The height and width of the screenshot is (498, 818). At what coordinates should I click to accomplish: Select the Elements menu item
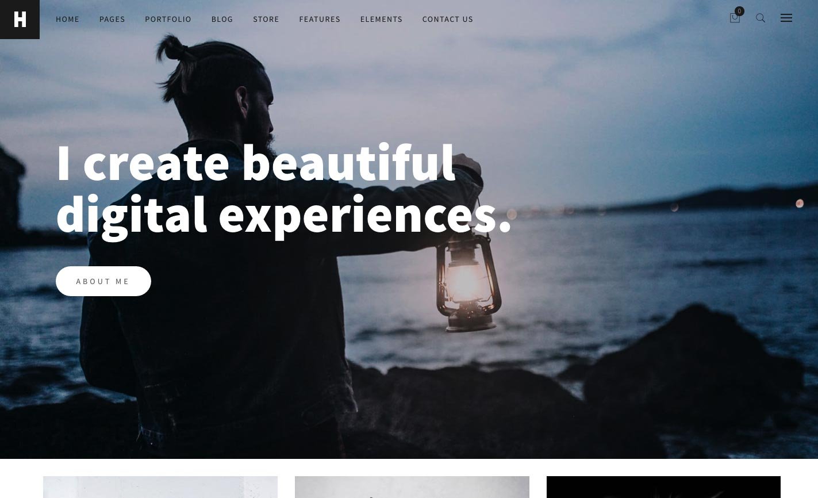(x=381, y=19)
